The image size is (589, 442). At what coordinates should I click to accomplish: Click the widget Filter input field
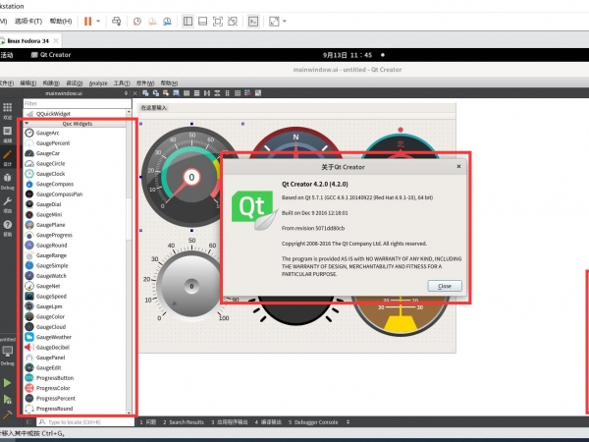74,103
